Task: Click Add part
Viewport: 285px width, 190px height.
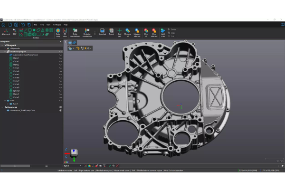Action: click(119, 33)
